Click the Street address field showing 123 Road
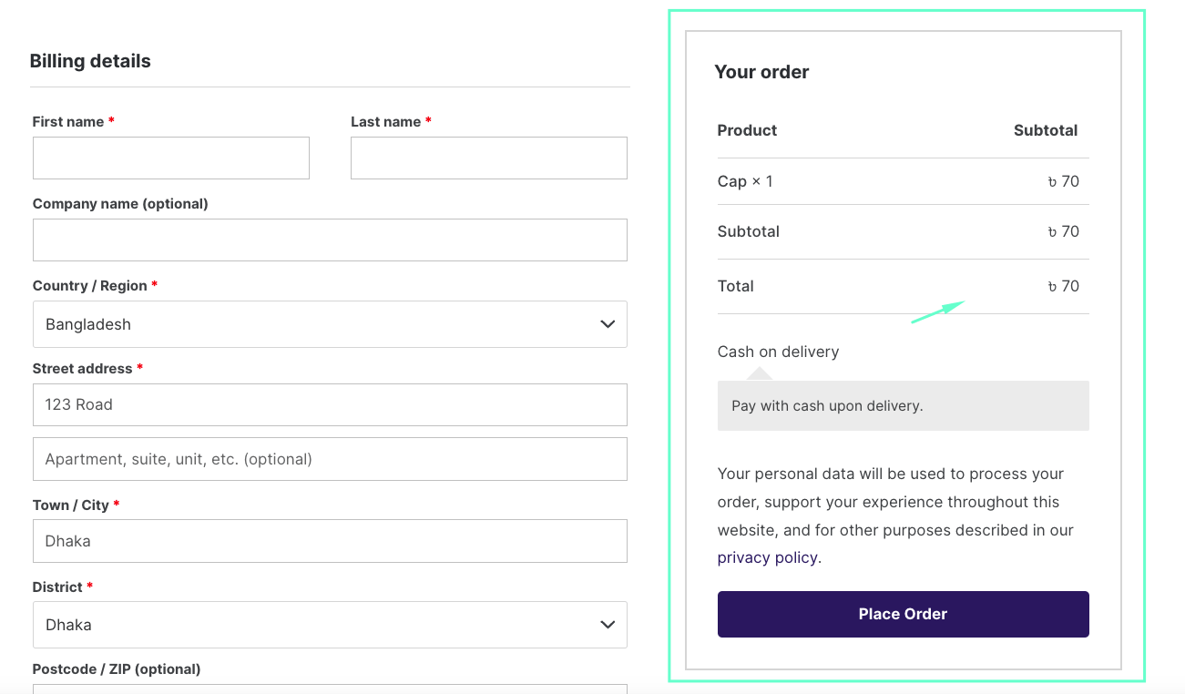The height and width of the screenshot is (694, 1185). [330, 404]
